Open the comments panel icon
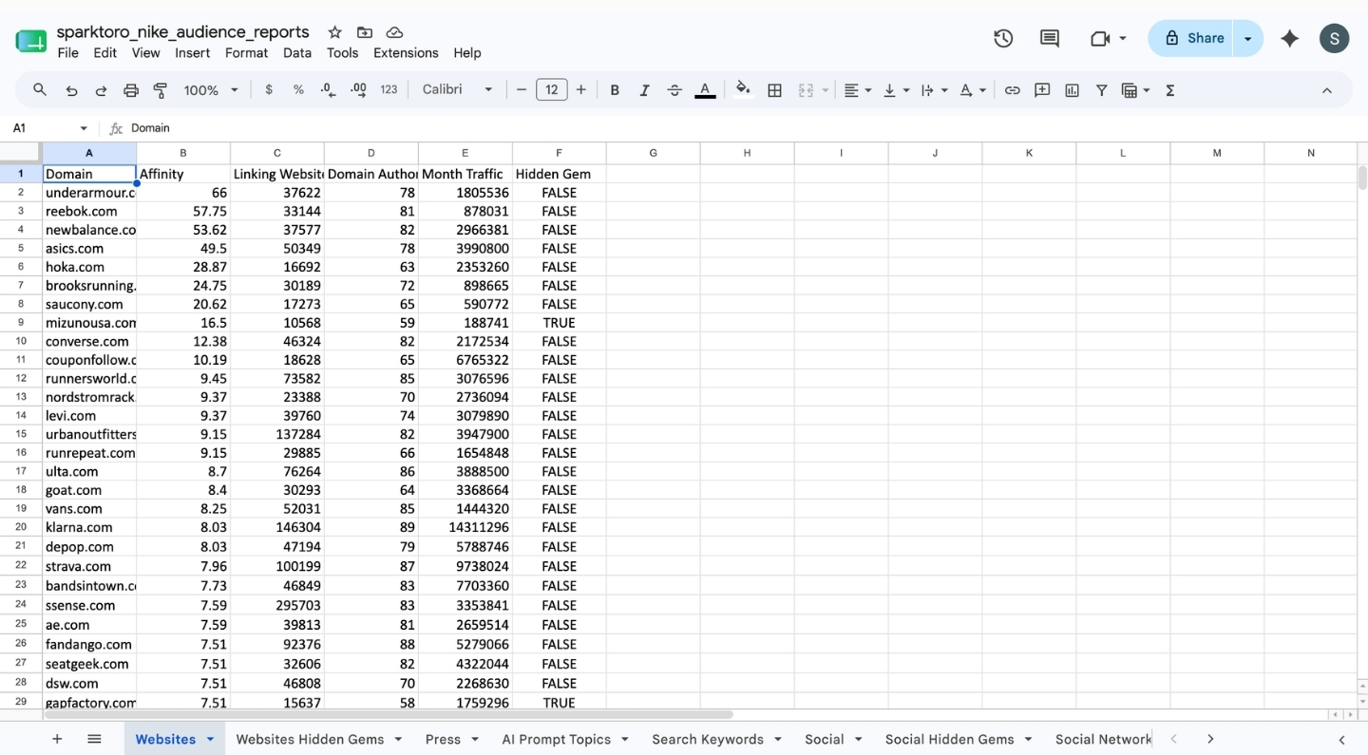The width and height of the screenshot is (1368, 755). (1050, 38)
